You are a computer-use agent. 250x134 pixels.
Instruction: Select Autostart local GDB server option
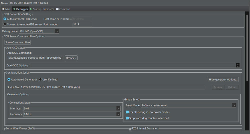[5, 19]
